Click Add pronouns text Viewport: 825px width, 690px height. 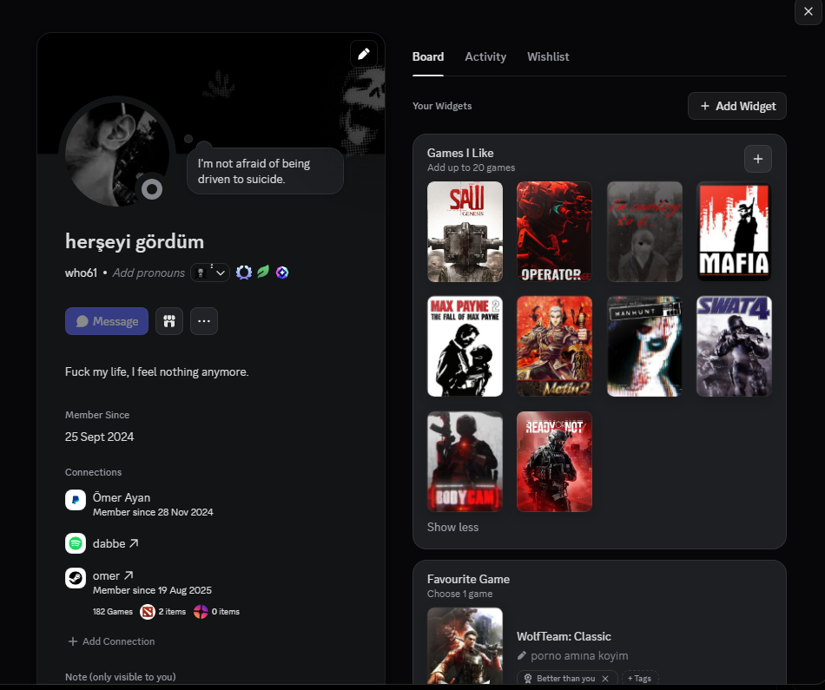tap(148, 273)
